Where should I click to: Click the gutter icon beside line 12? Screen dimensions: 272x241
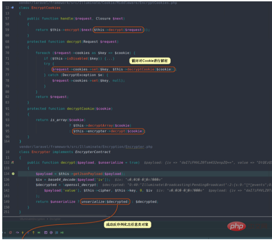click(x=12, y=8)
